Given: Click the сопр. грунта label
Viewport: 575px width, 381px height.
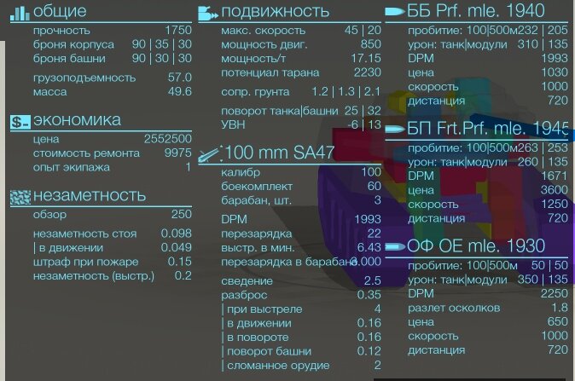Looking at the screenshot, I should 255,92.
